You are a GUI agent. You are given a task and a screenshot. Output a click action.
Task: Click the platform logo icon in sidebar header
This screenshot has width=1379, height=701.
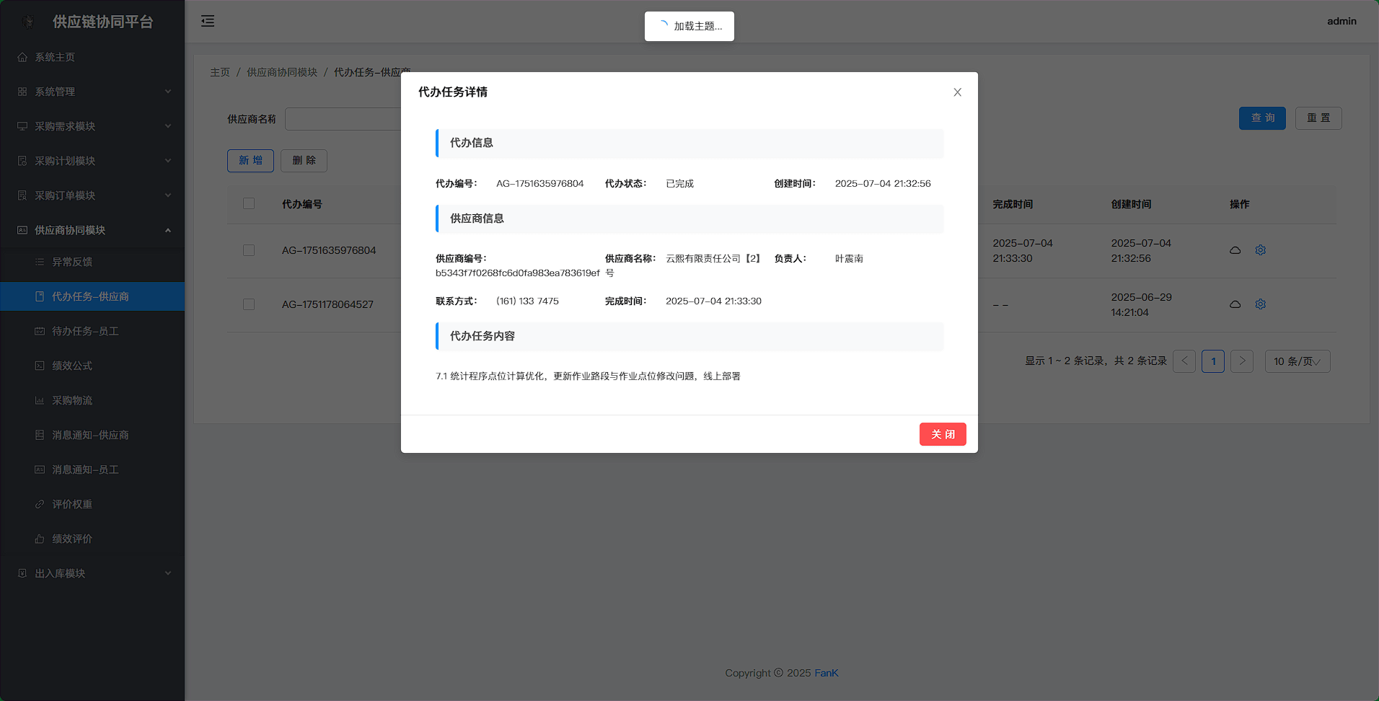(x=28, y=22)
